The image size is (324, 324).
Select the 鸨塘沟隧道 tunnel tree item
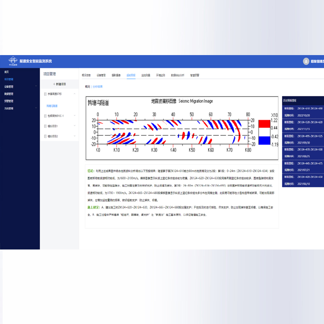[52, 106]
